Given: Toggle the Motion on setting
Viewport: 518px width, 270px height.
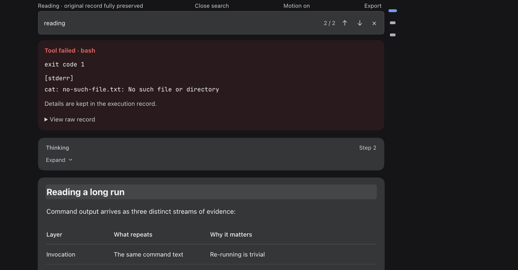Looking at the screenshot, I should click(297, 6).
